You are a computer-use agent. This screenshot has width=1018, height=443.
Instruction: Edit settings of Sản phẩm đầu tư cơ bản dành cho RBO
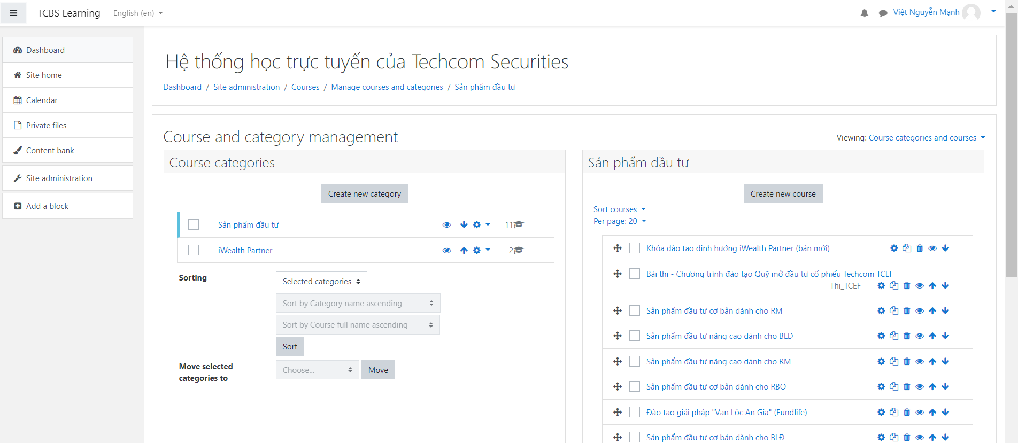pyautogui.click(x=881, y=386)
